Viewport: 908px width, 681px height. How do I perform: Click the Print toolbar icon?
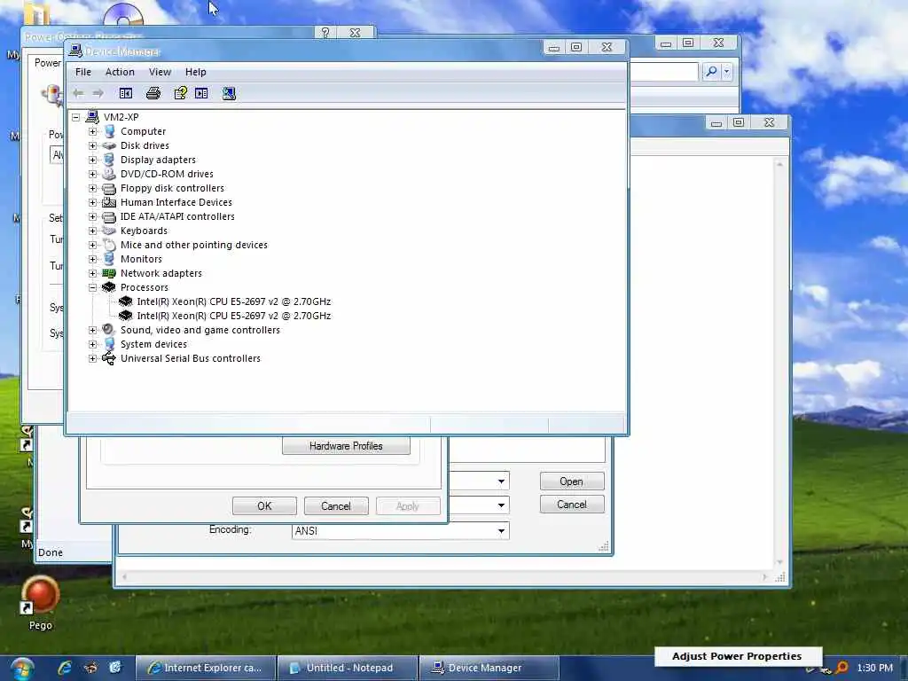[x=153, y=93]
